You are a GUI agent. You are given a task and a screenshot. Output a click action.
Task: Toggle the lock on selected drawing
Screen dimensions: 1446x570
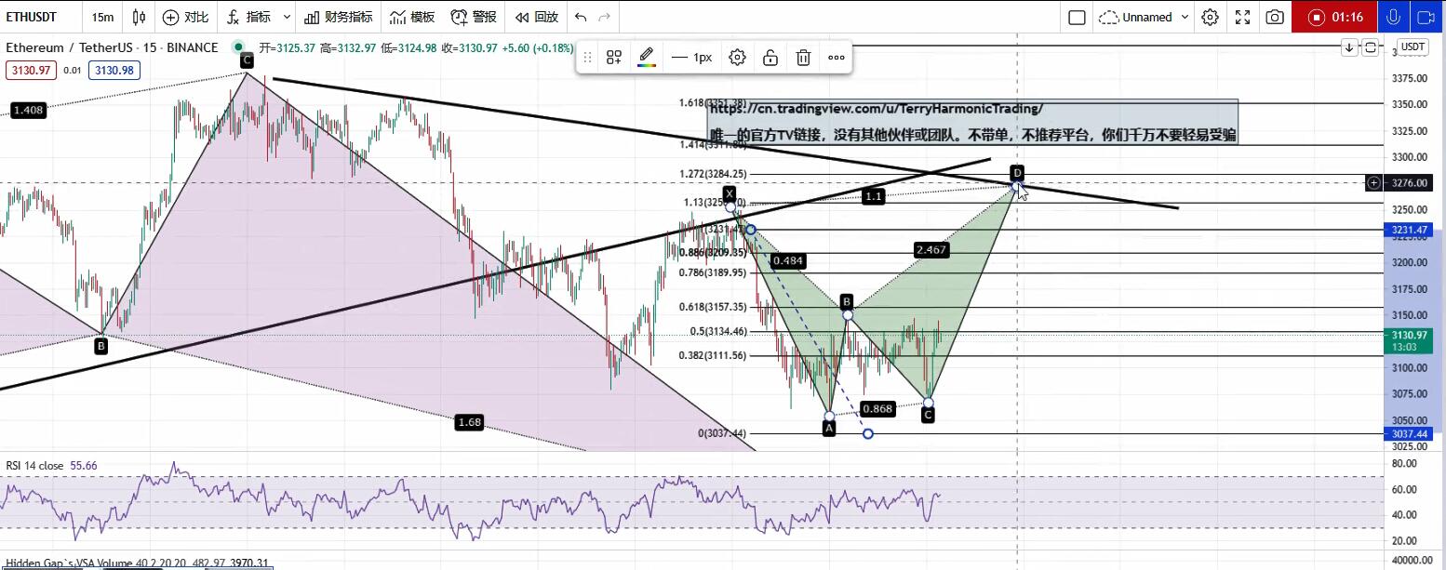tap(770, 58)
